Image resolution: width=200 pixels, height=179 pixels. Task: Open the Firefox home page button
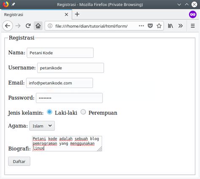38,26
